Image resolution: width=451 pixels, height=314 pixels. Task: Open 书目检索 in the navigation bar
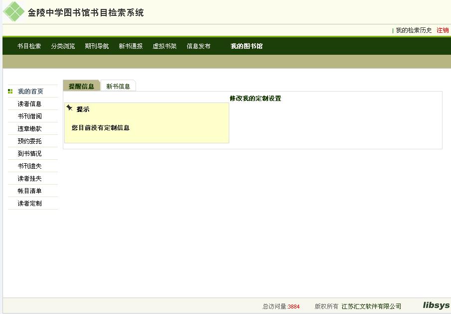pos(29,46)
